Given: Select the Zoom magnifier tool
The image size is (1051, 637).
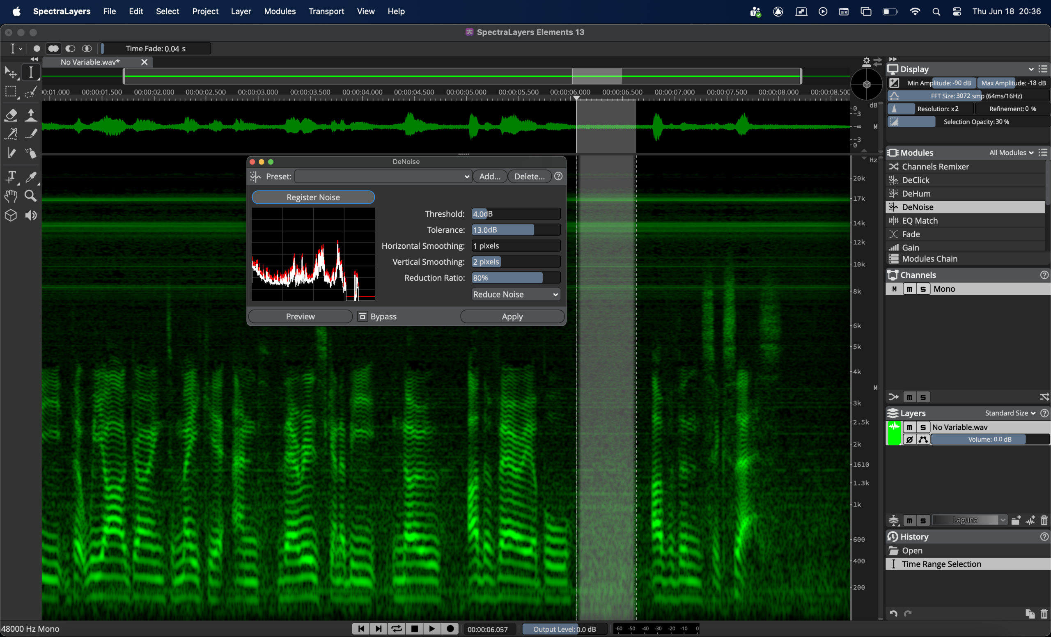Looking at the screenshot, I should (31, 196).
